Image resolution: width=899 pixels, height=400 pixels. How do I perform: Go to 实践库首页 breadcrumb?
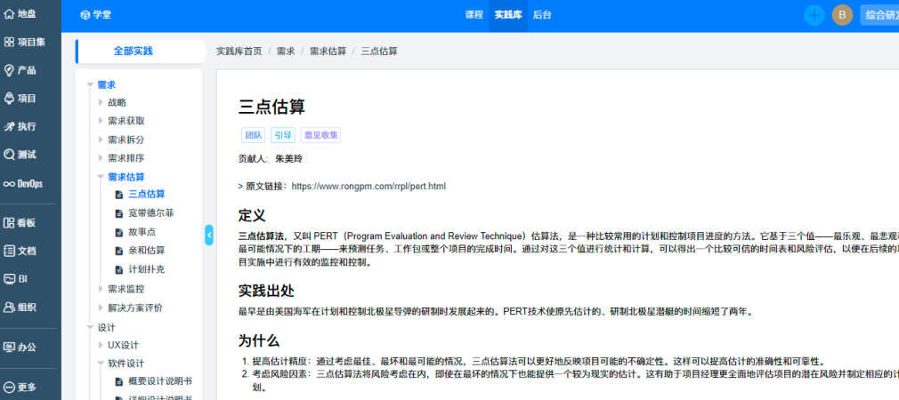tap(239, 52)
